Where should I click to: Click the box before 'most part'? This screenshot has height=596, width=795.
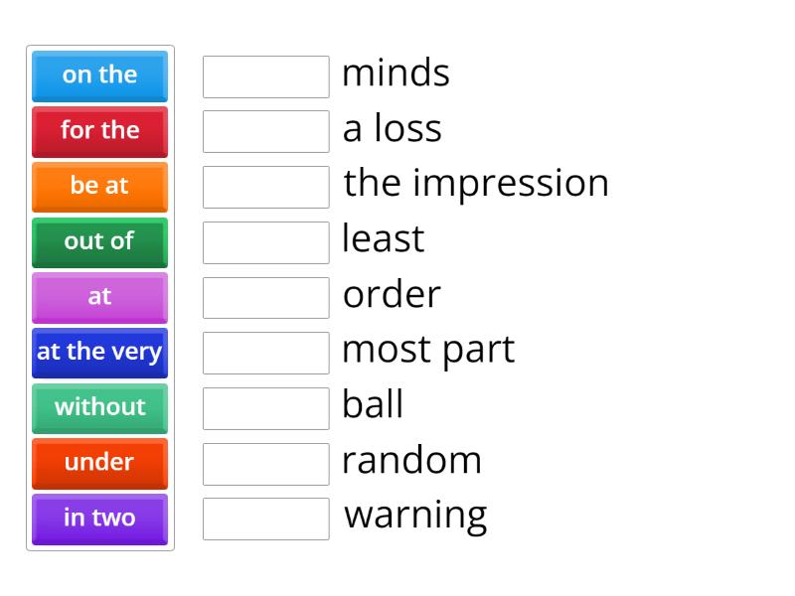tap(265, 350)
